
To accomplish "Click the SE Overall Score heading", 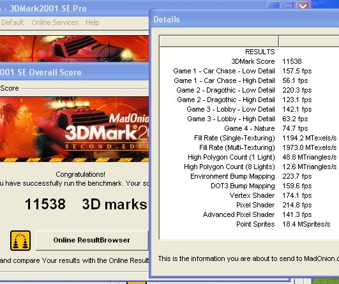I will point(41,72).
